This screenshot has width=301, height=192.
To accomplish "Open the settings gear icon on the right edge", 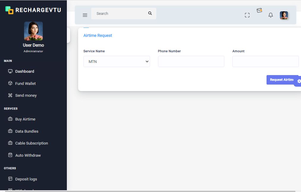I will point(299,81).
